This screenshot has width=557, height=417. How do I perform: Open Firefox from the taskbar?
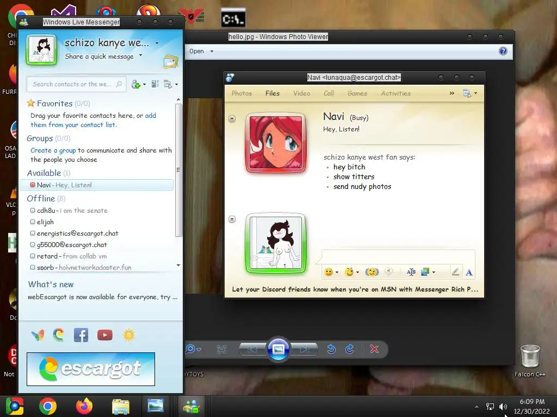coord(84,406)
